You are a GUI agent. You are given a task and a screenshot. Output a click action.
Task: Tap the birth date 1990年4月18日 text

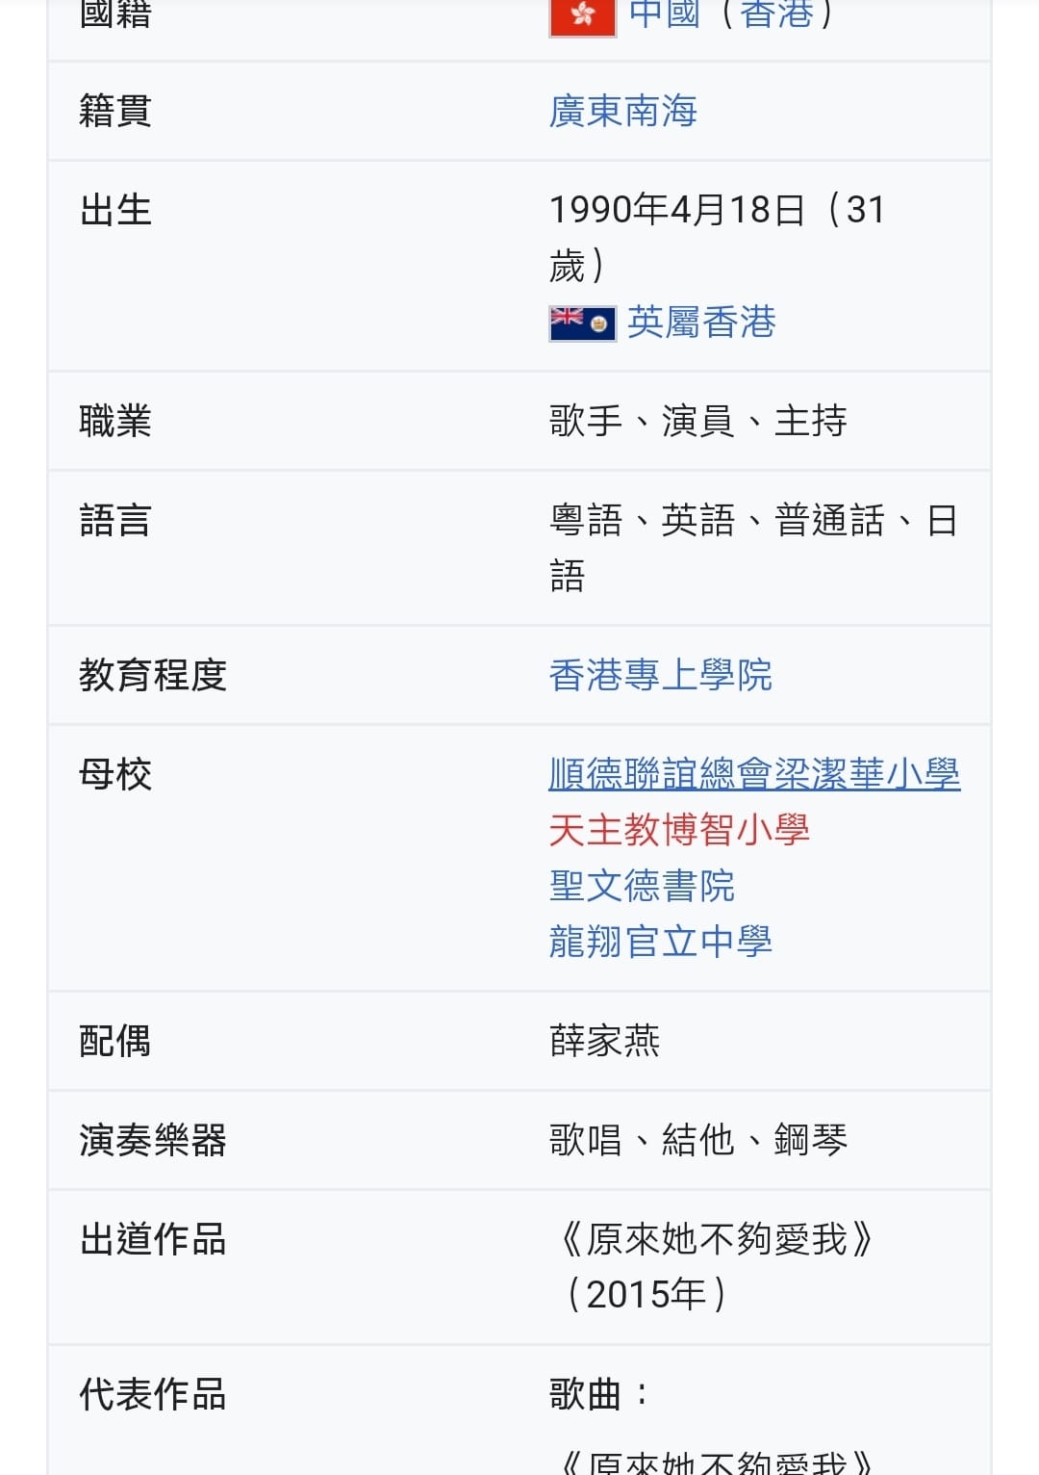tap(677, 210)
